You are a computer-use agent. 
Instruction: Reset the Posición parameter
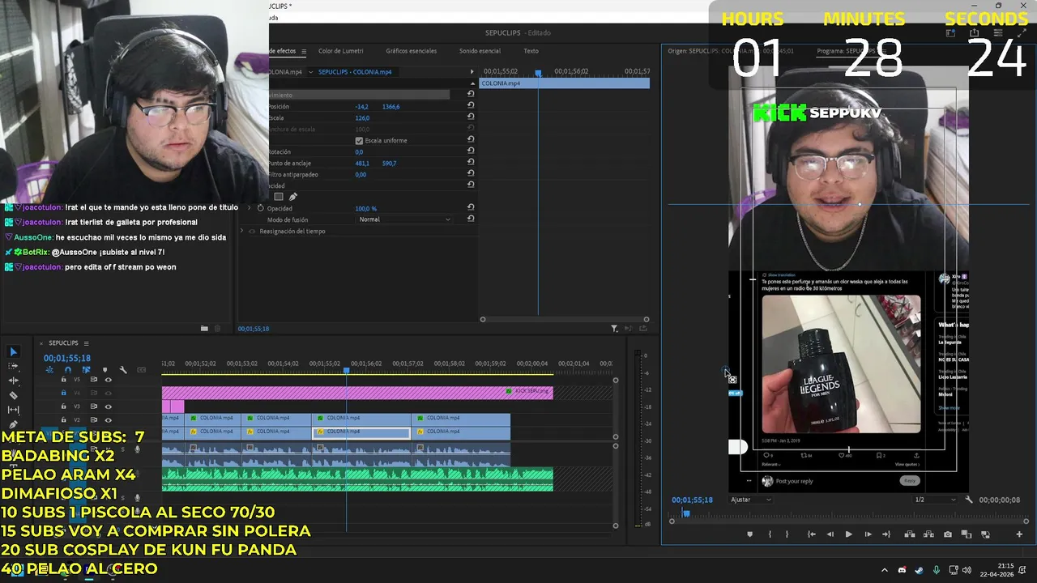[x=471, y=106]
